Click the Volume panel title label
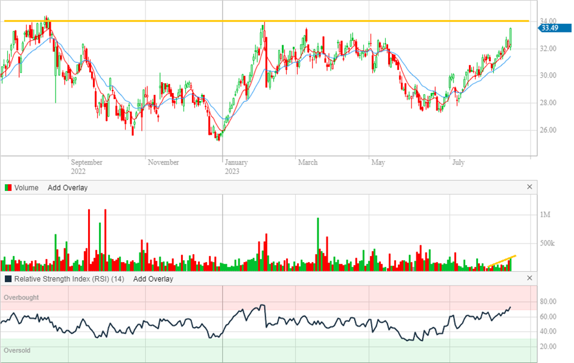The width and height of the screenshot is (574, 363). coord(26,188)
